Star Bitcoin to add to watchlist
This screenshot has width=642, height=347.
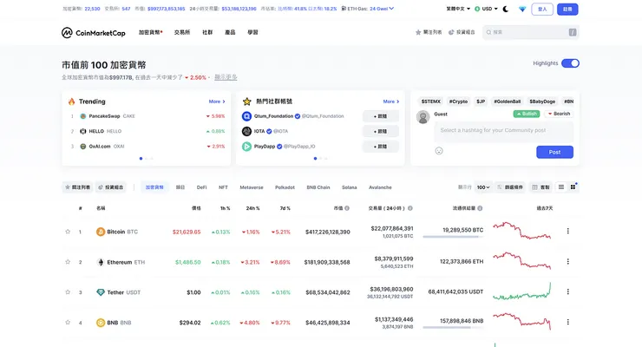click(68, 232)
